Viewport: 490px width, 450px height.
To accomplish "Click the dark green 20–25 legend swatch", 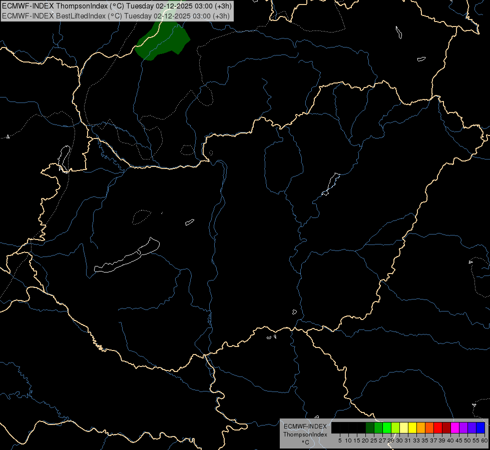I will pyautogui.click(x=370, y=428).
